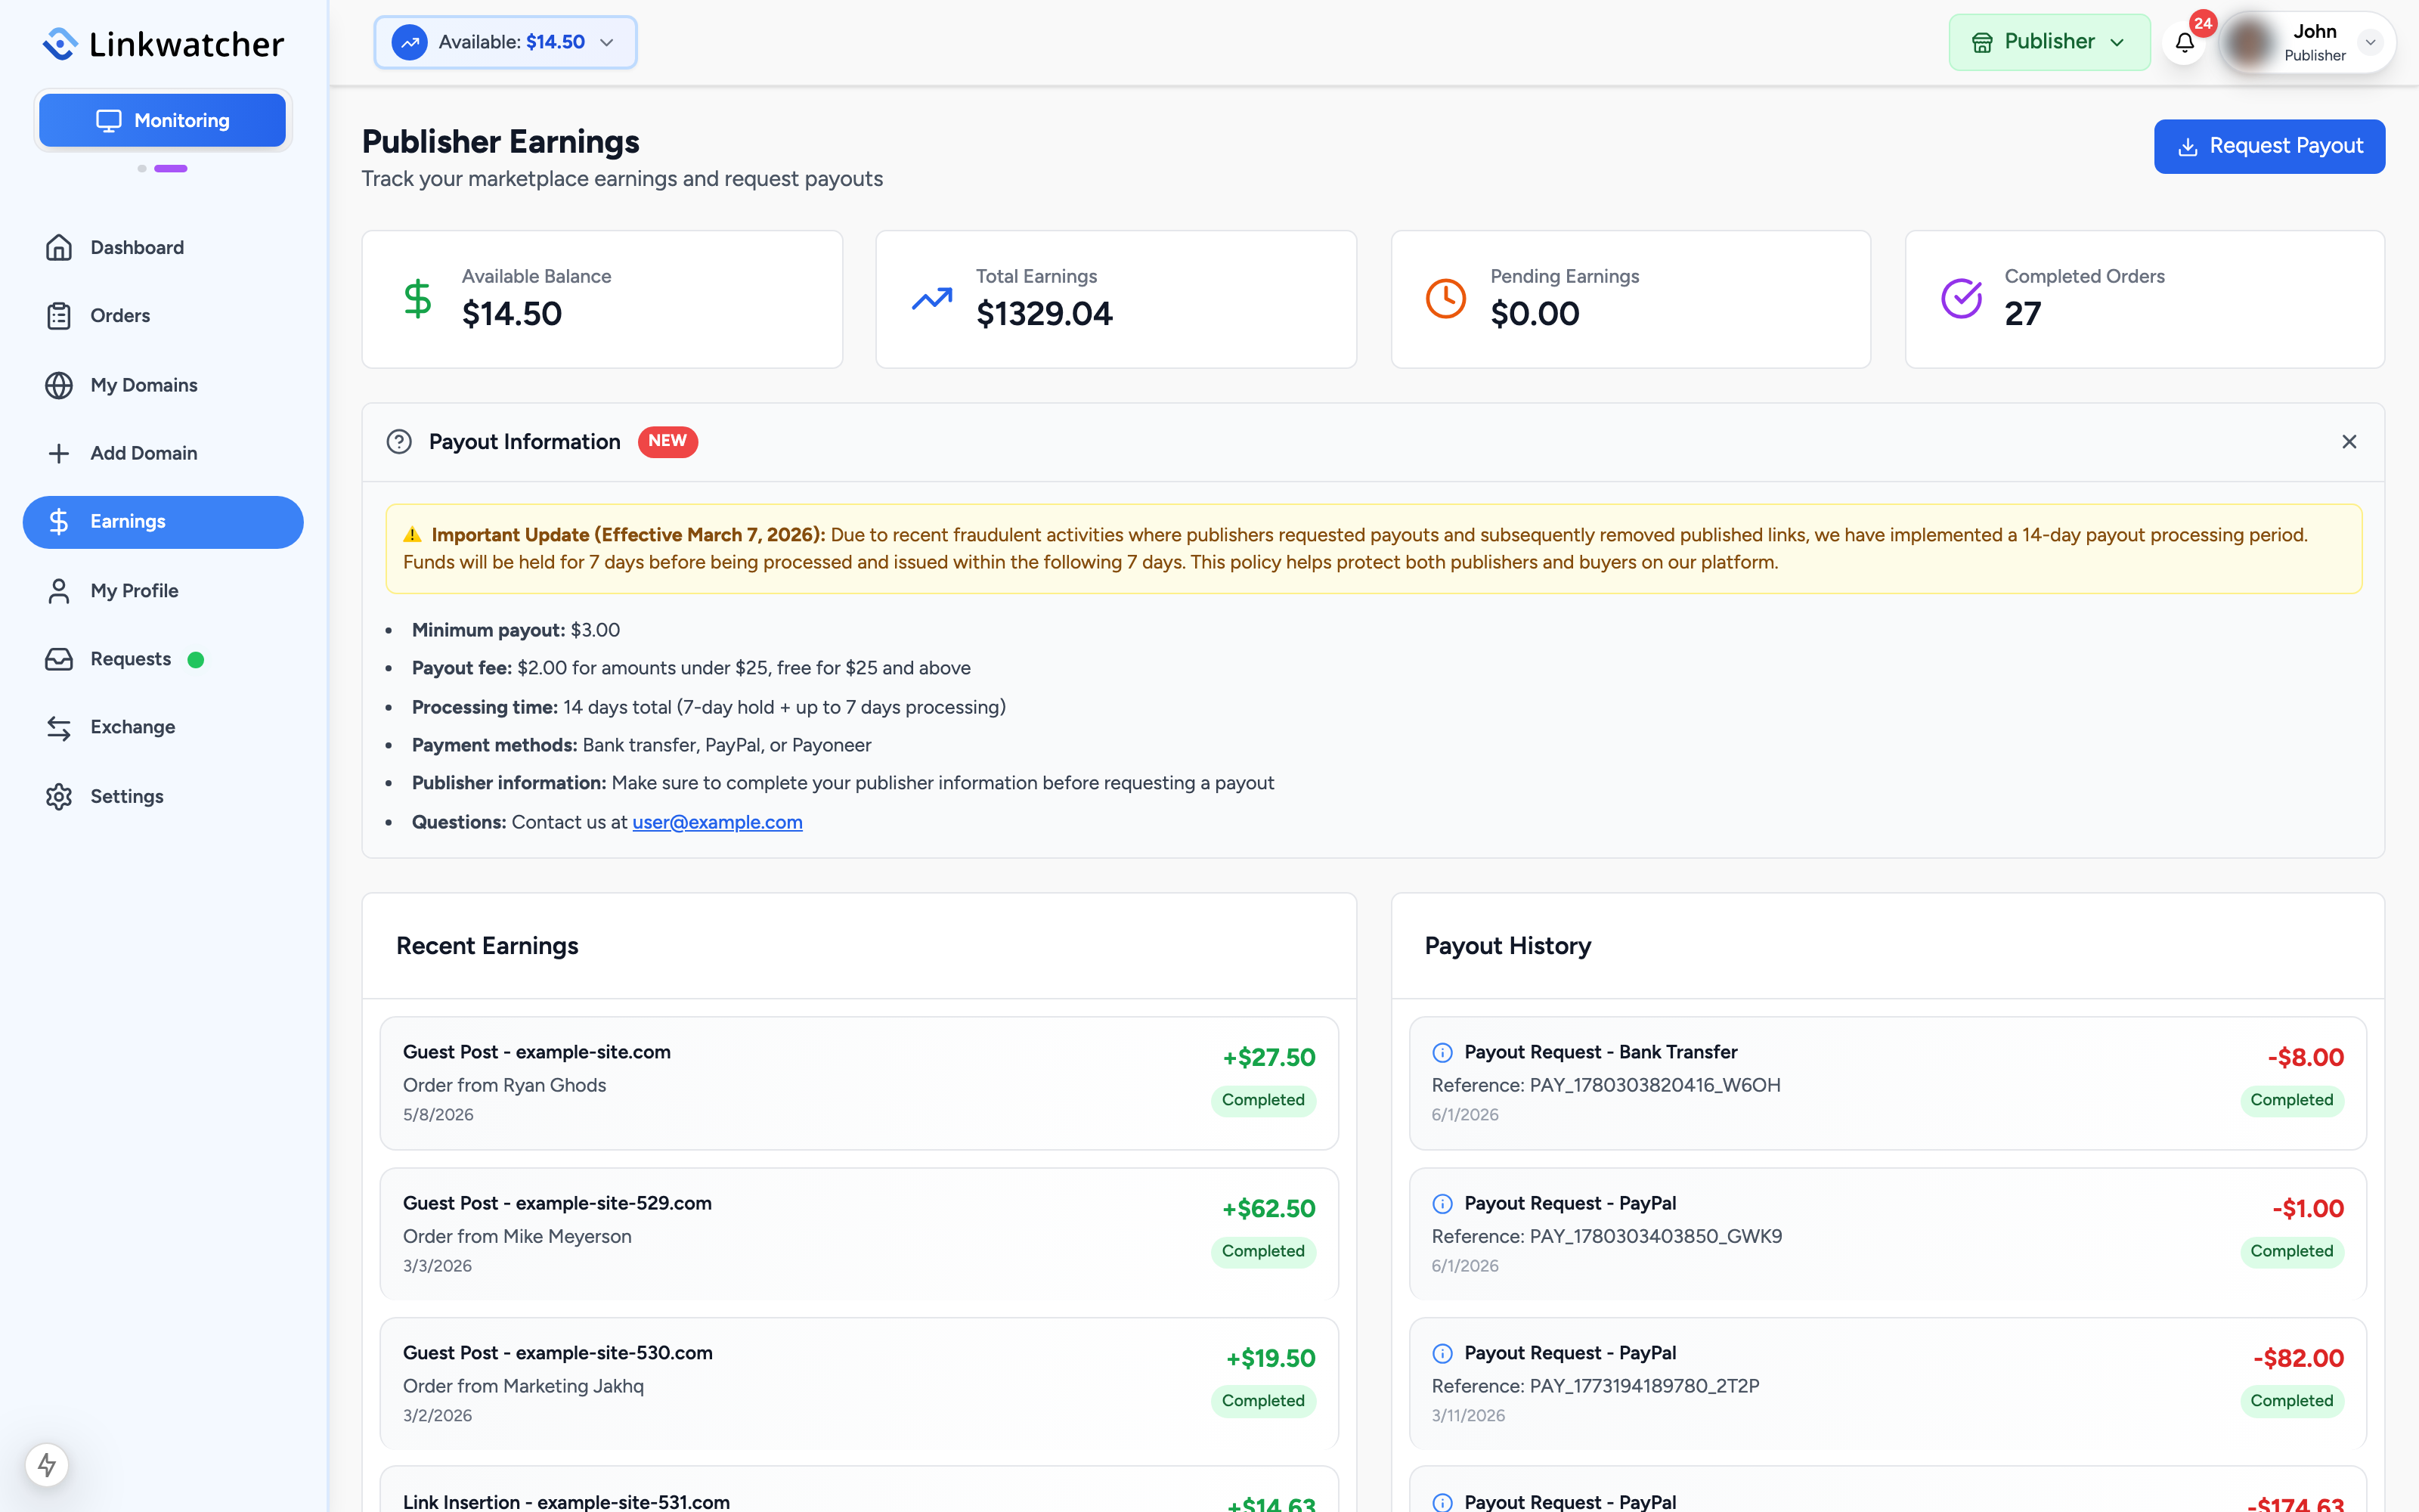Viewport: 2419px width, 1512px height.
Task: Click the blue trend icon in balance dropdown
Action: 409,42
